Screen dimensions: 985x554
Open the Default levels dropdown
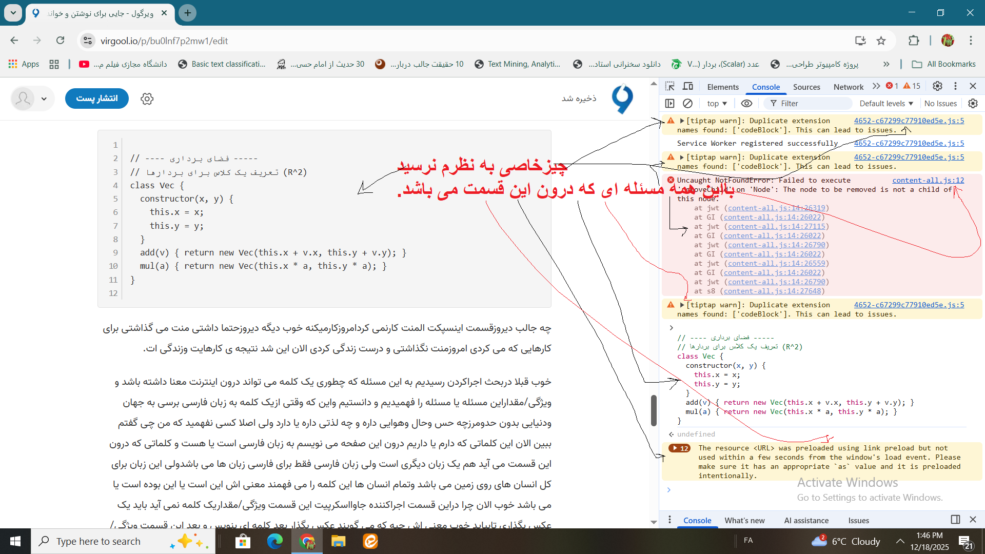pos(886,104)
